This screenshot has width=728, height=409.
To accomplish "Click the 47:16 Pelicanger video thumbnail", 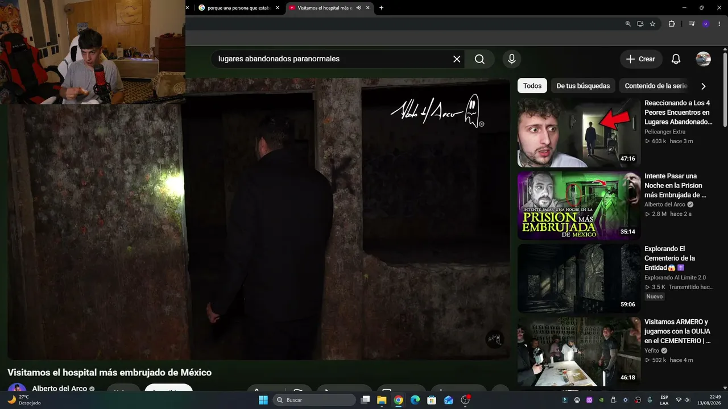I will click(579, 132).
